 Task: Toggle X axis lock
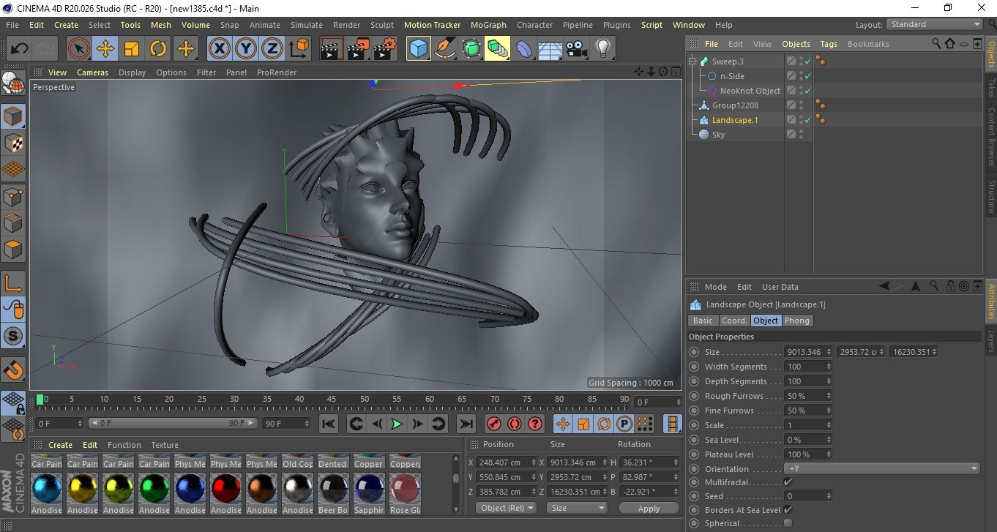[x=220, y=49]
